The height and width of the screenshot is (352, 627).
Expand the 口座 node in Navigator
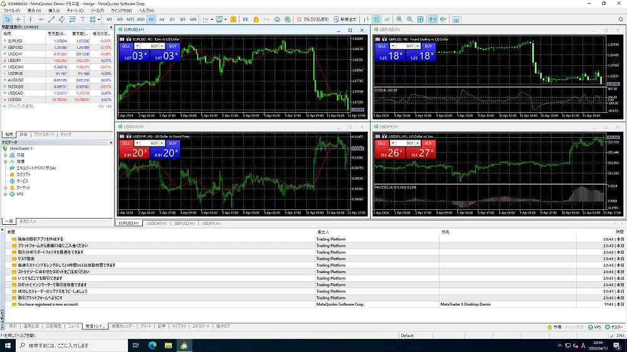pyautogui.click(x=6, y=155)
